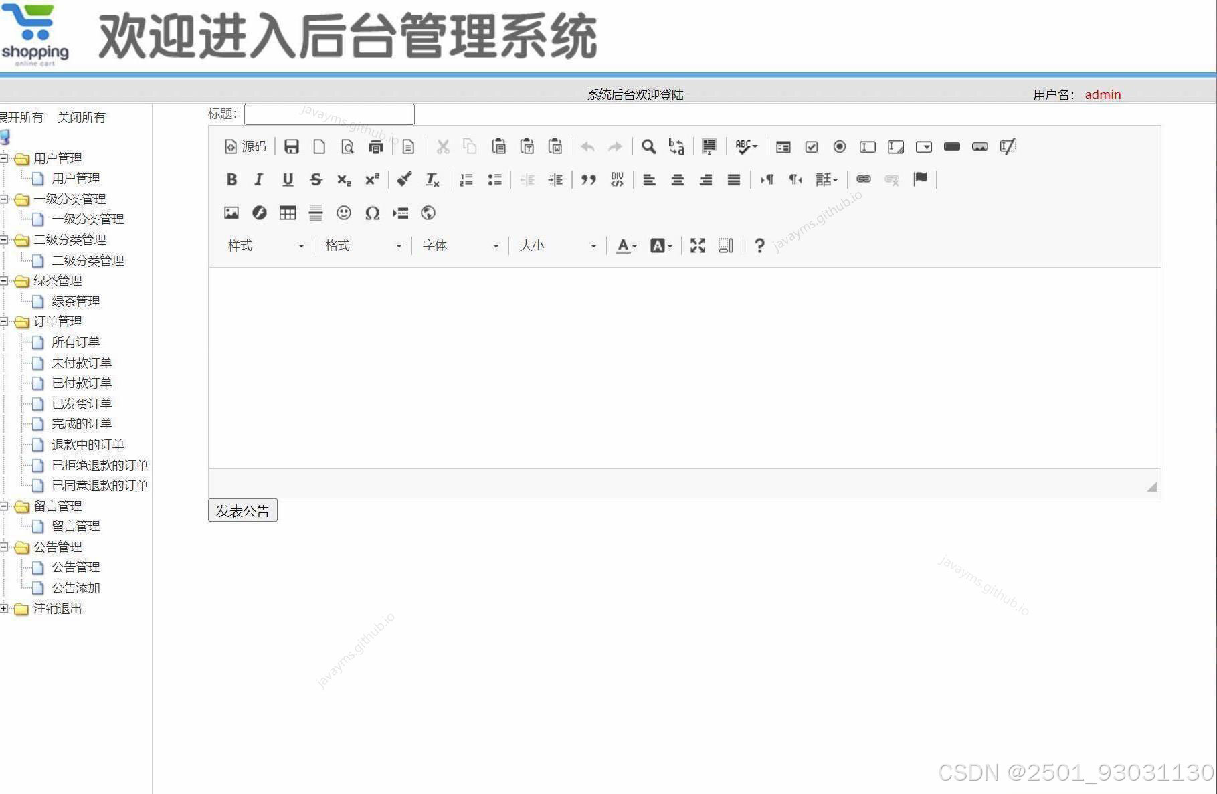The width and height of the screenshot is (1217, 794).
Task: Insert a checkbox form field
Action: (x=812, y=146)
